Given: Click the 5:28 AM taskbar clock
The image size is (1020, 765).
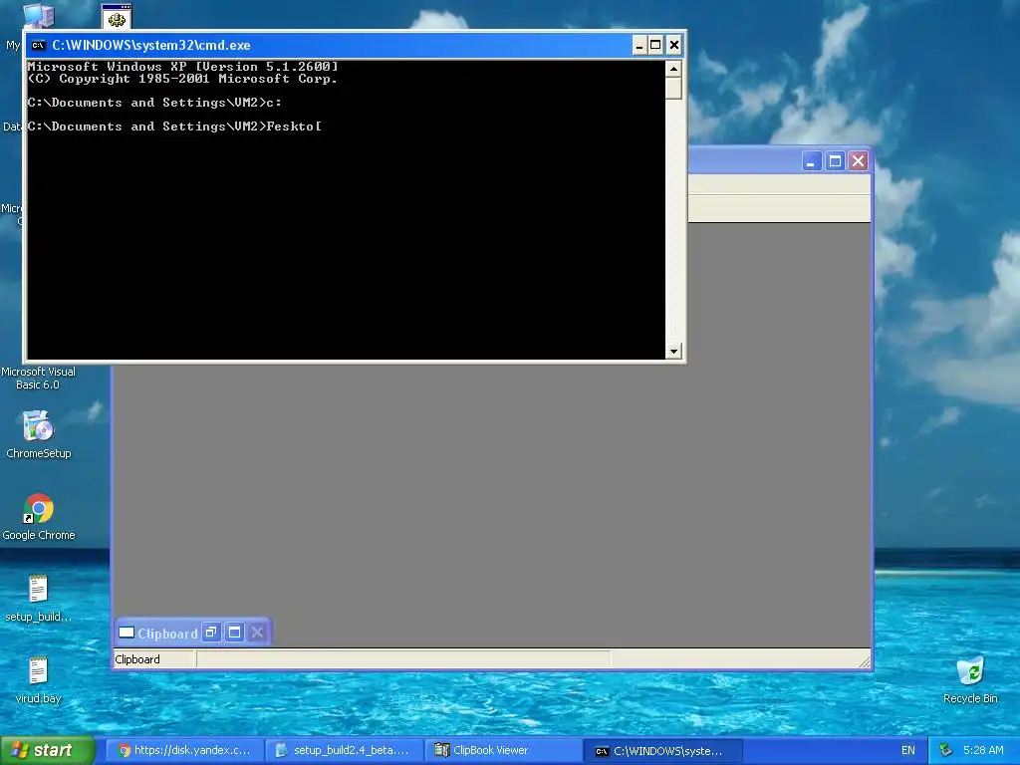Looking at the screenshot, I should click(x=983, y=750).
